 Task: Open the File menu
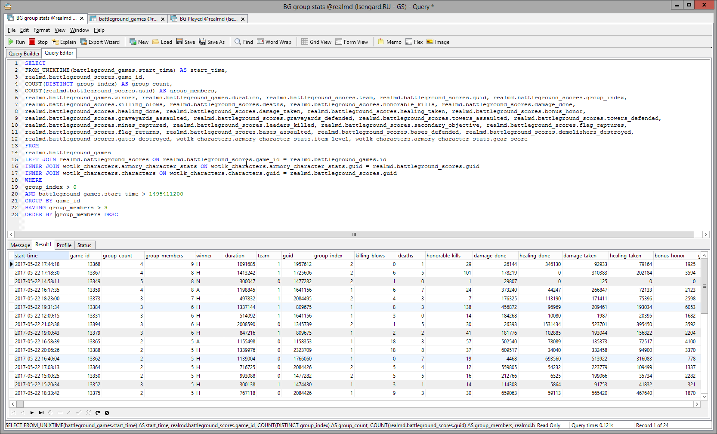(x=12, y=30)
